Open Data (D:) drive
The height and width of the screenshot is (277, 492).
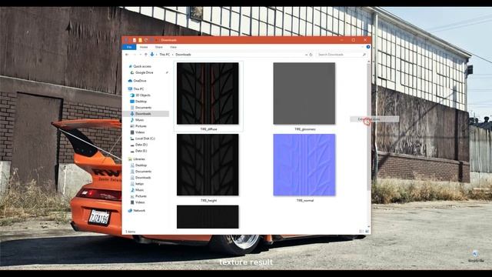(x=141, y=145)
